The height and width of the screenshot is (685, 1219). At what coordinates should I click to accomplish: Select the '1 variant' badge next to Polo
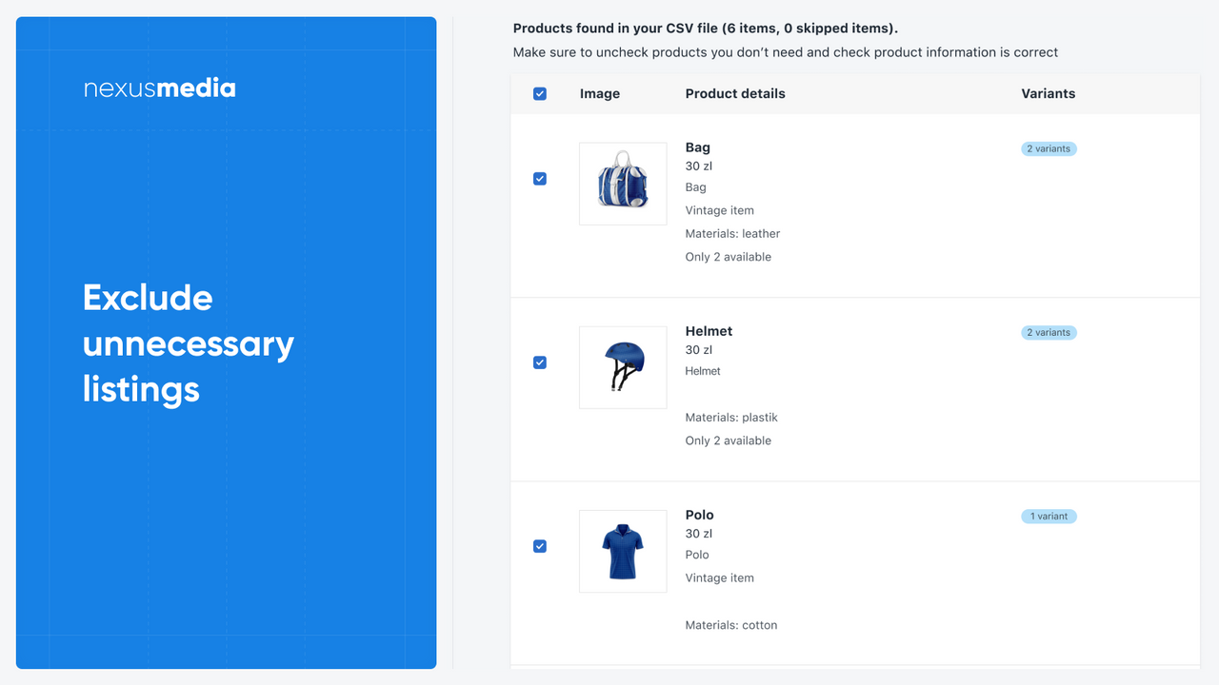point(1049,516)
